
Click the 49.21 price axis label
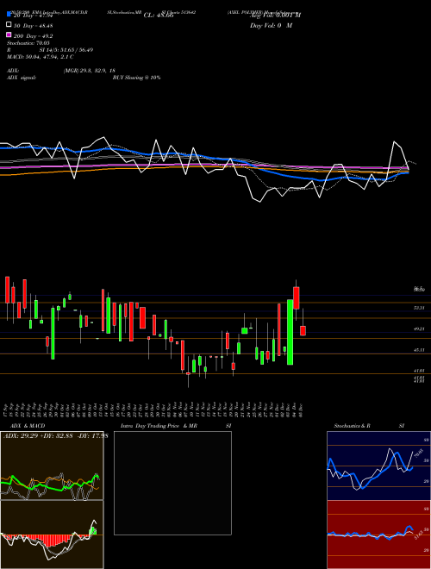pyautogui.click(x=419, y=328)
